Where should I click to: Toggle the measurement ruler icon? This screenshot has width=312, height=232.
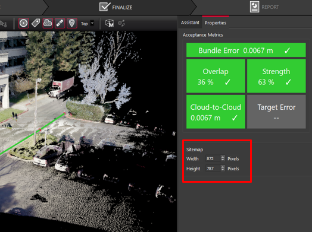coord(60,23)
